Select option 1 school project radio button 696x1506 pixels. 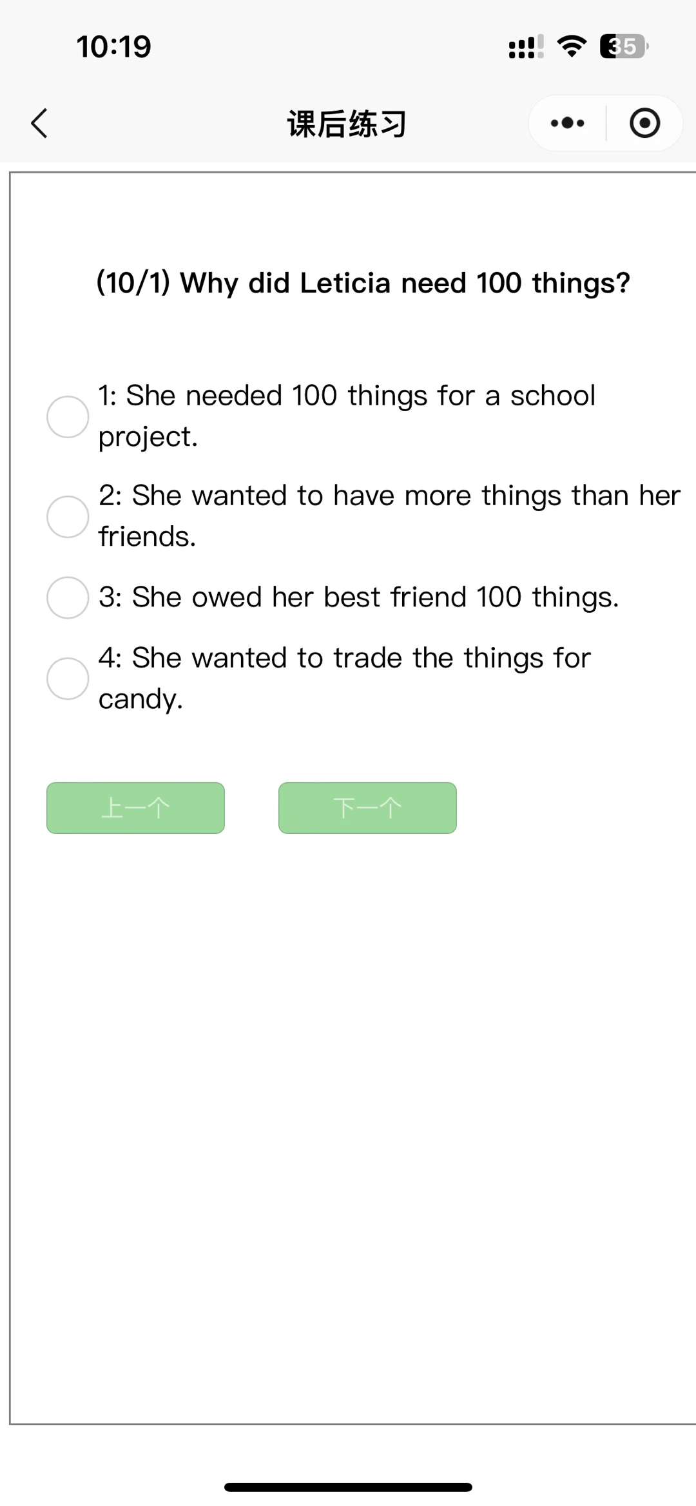[x=68, y=417]
